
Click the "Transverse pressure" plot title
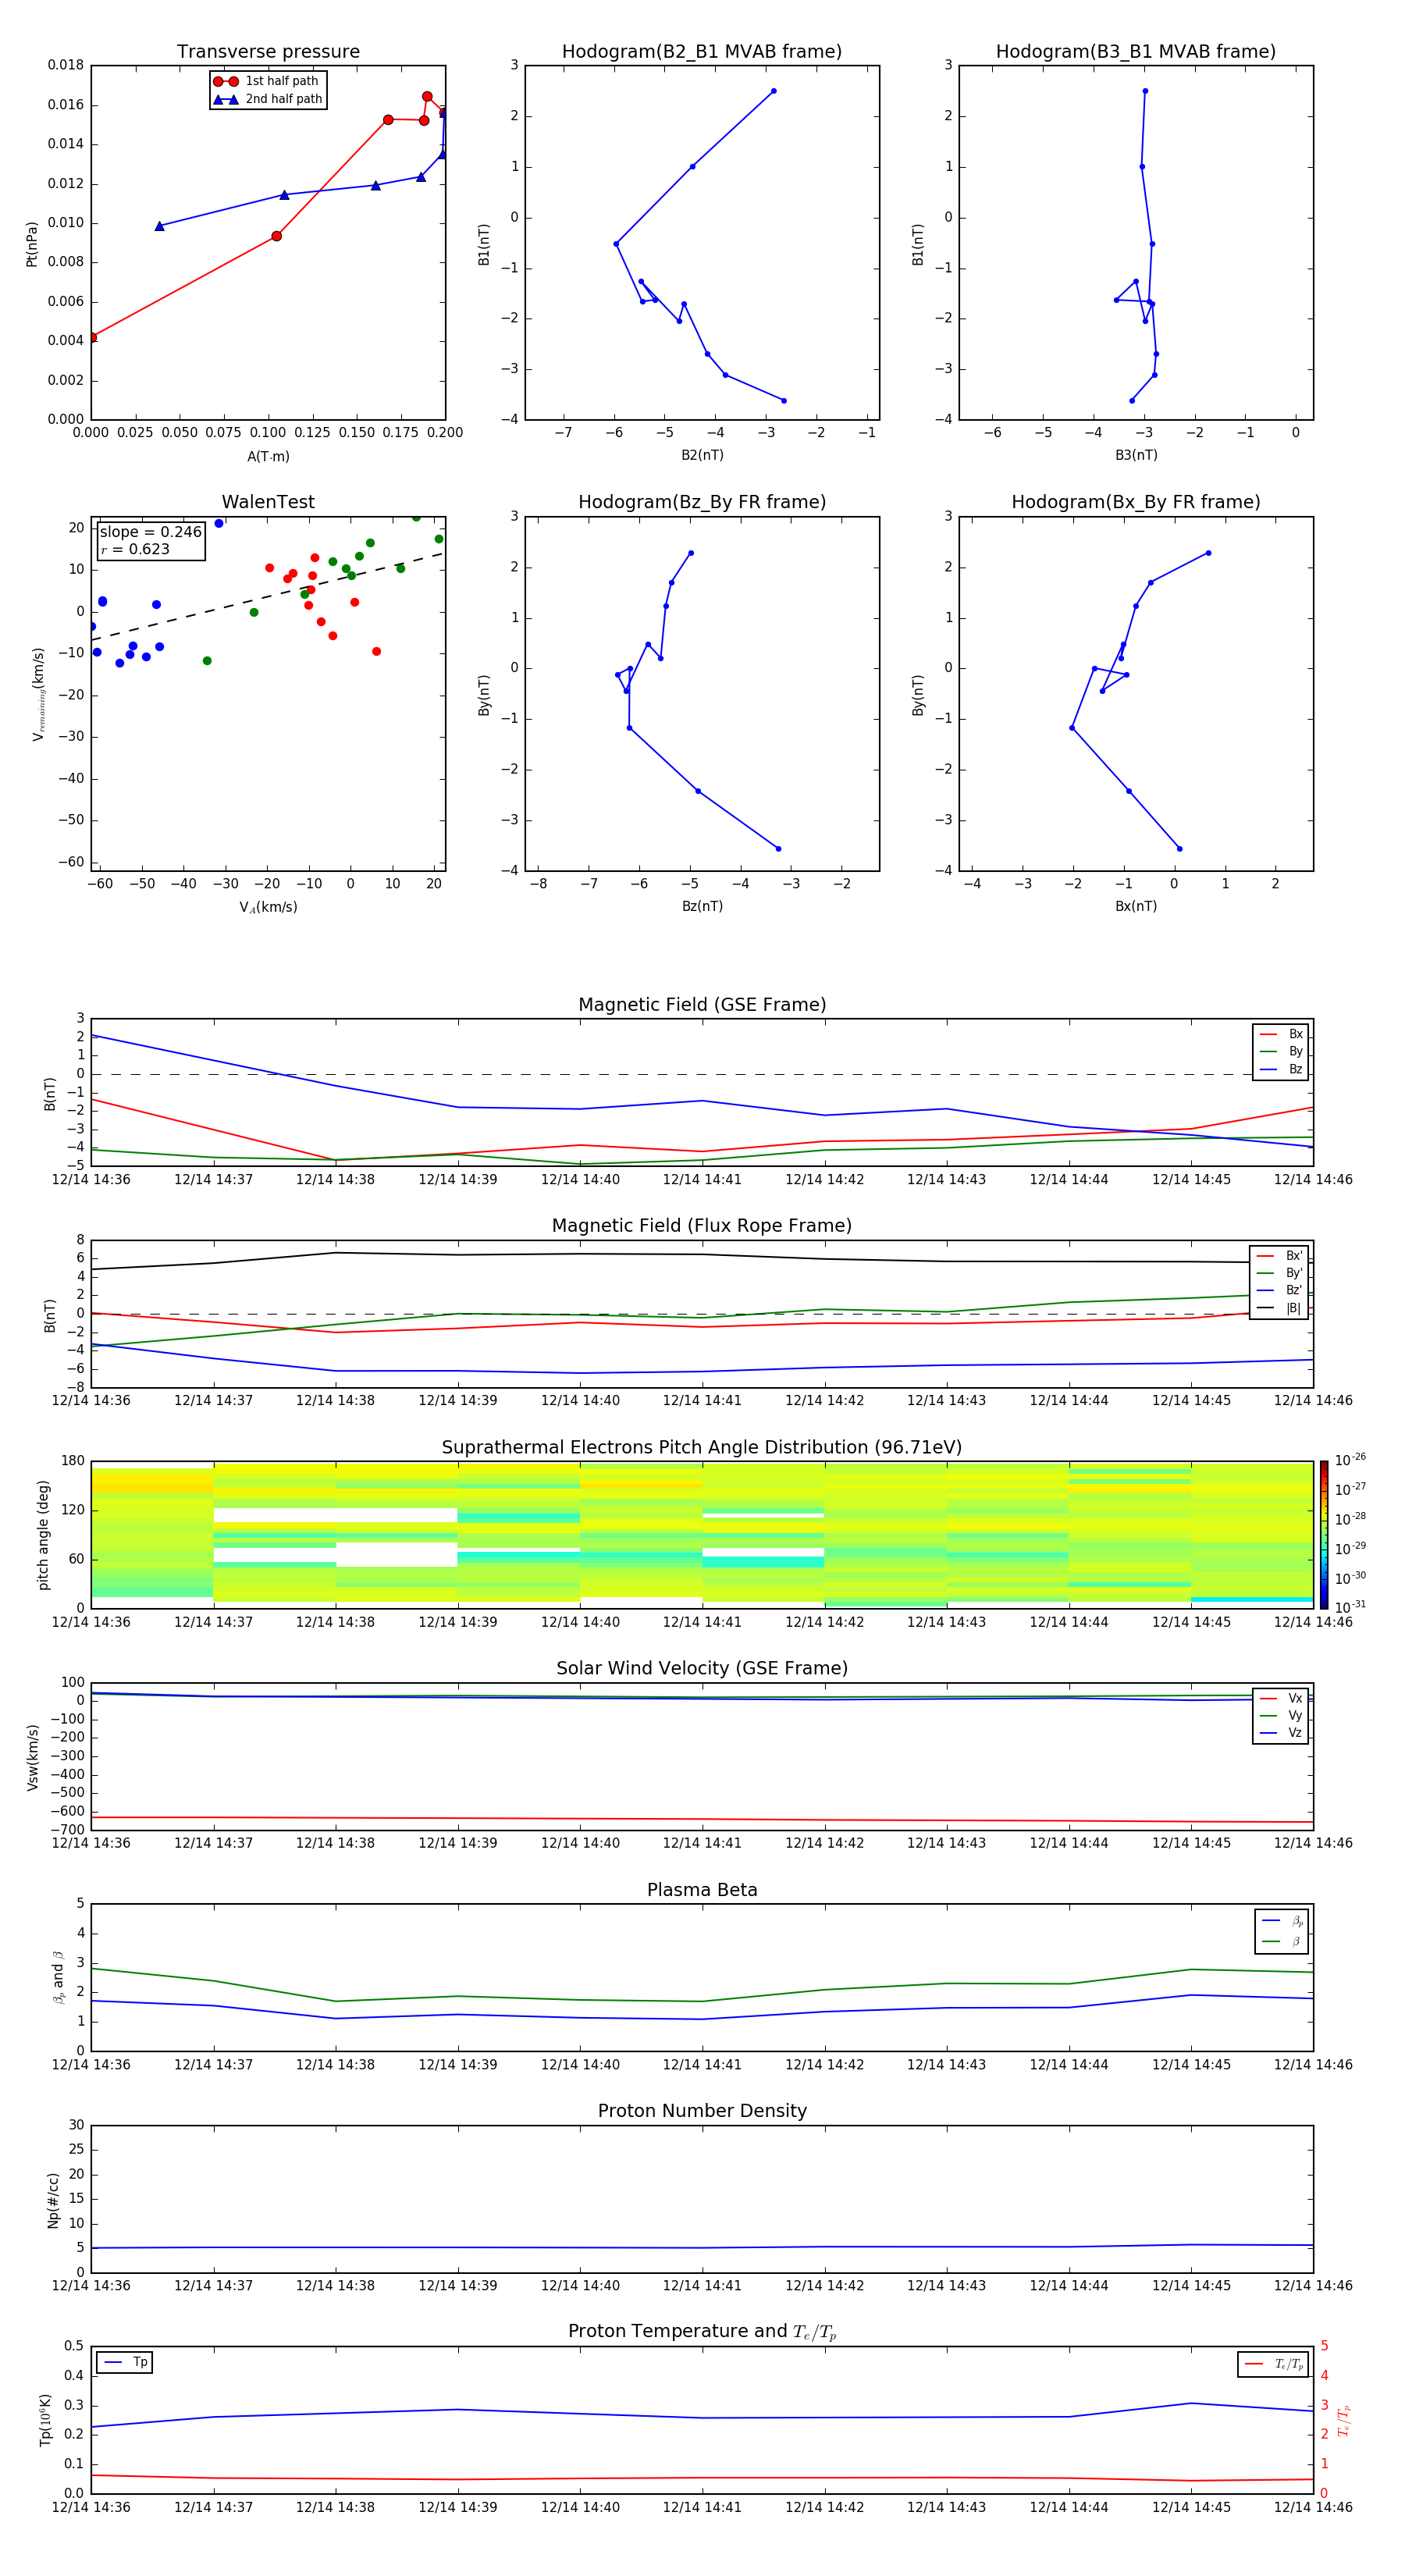click(268, 52)
